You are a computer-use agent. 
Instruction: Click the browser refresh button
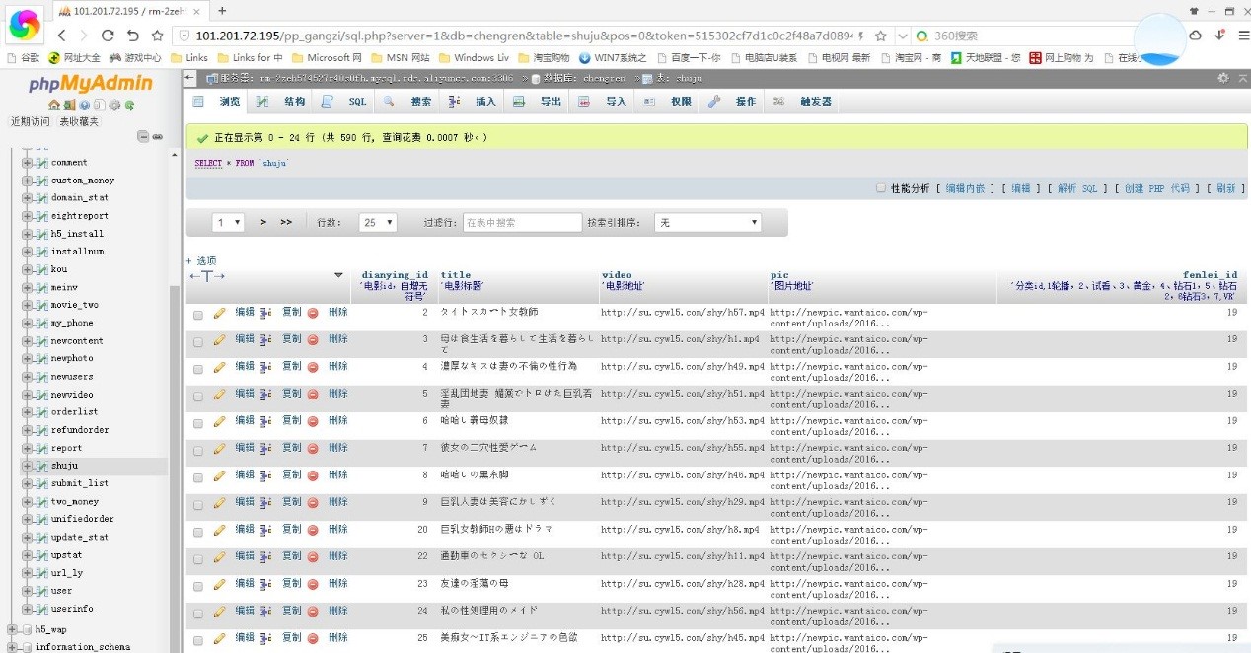[132, 36]
